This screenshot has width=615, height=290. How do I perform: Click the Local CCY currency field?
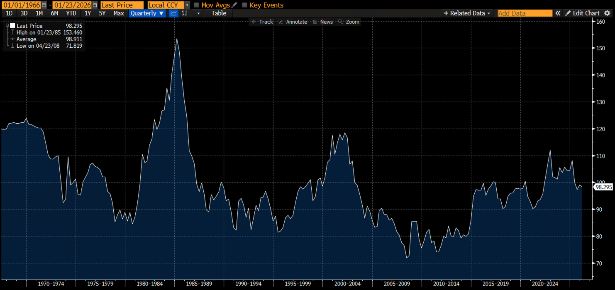pyautogui.click(x=166, y=5)
